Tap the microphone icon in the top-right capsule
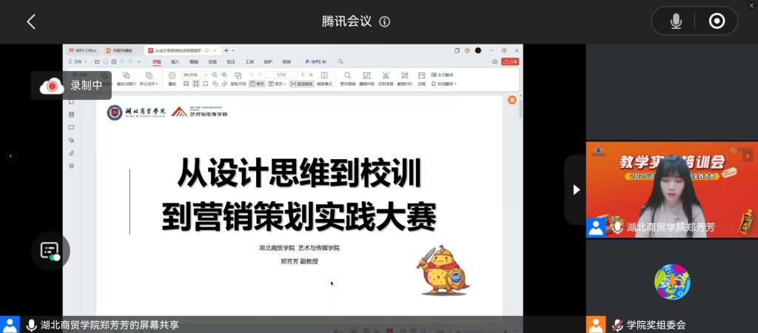The image size is (758, 333). pyautogui.click(x=676, y=21)
